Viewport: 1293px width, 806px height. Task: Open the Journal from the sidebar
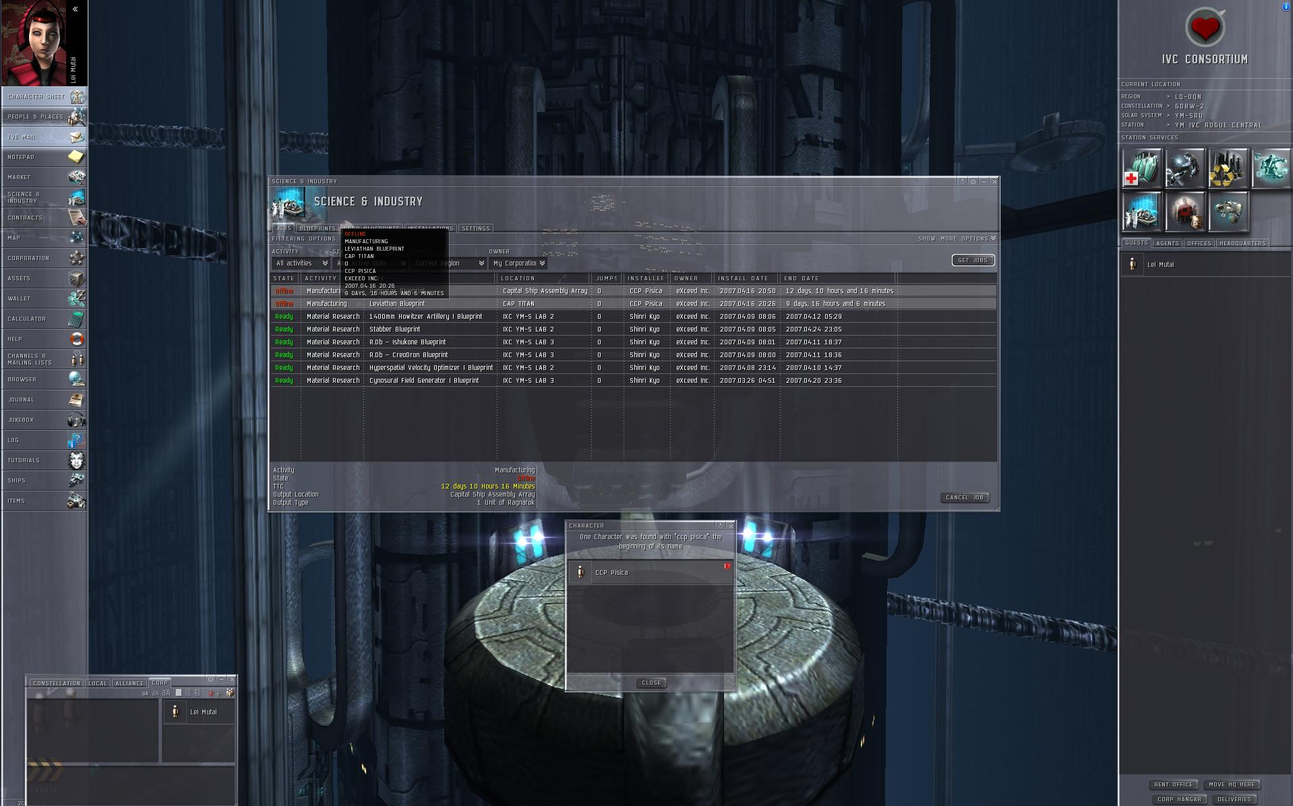(x=44, y=400)
